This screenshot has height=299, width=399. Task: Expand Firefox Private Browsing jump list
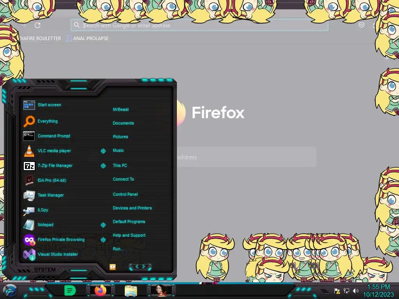(x=103, y=239)
